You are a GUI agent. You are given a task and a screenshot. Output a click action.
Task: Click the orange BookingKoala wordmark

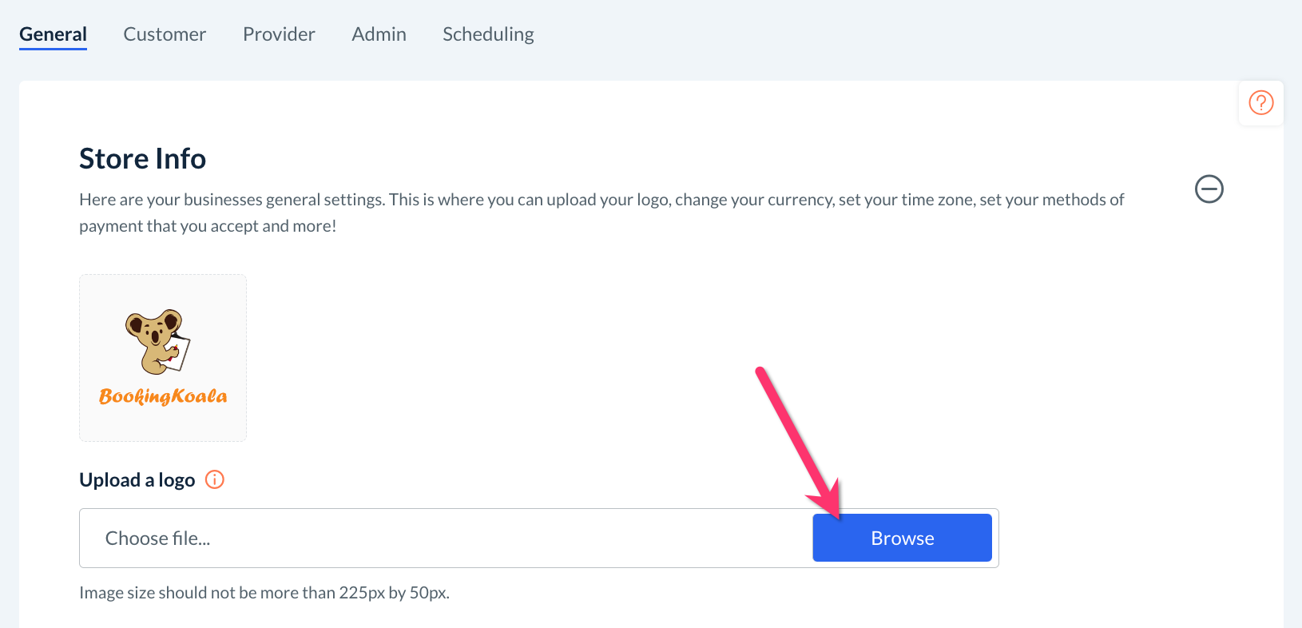163,396
